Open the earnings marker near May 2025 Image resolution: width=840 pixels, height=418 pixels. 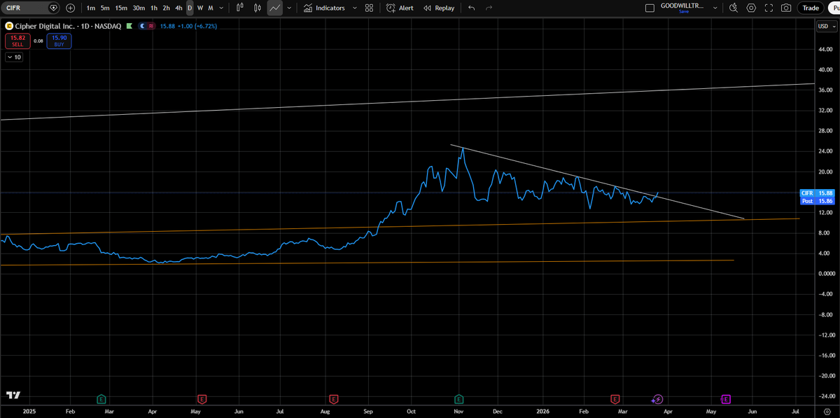click(202, 399)
